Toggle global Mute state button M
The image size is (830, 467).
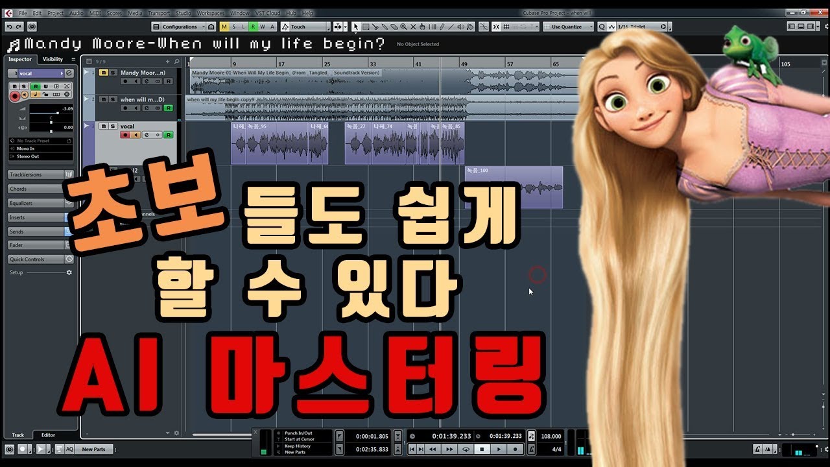click(224, 27)
